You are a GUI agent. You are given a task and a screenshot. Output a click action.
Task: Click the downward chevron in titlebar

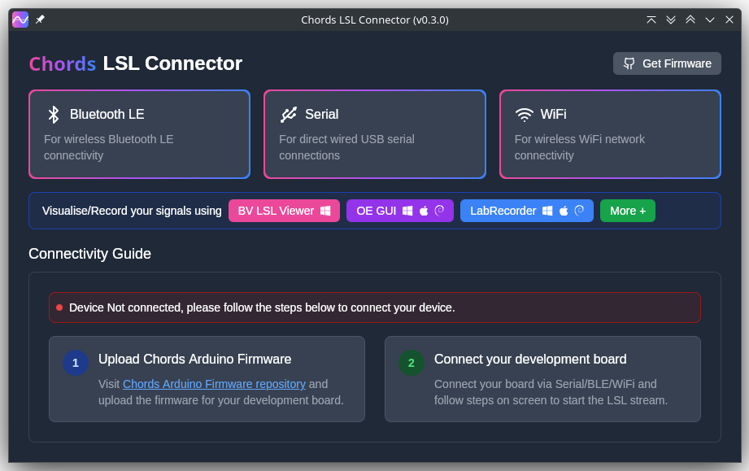709,19
